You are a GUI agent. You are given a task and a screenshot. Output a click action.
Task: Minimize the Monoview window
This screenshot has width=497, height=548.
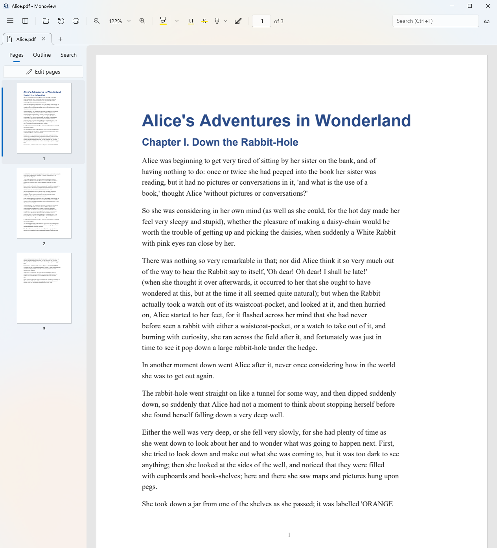click(x=452, y=6)
